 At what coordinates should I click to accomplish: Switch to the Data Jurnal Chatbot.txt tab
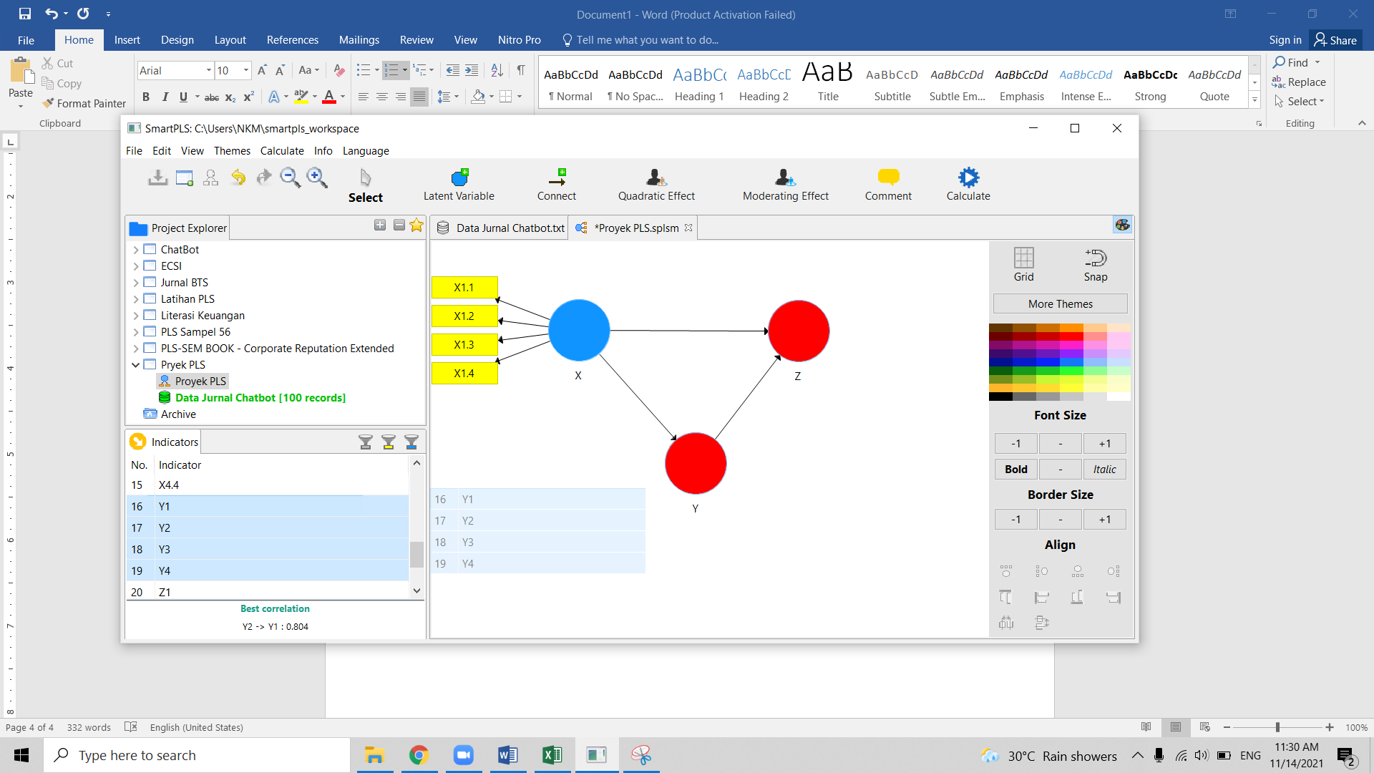(x=510, y=228)
